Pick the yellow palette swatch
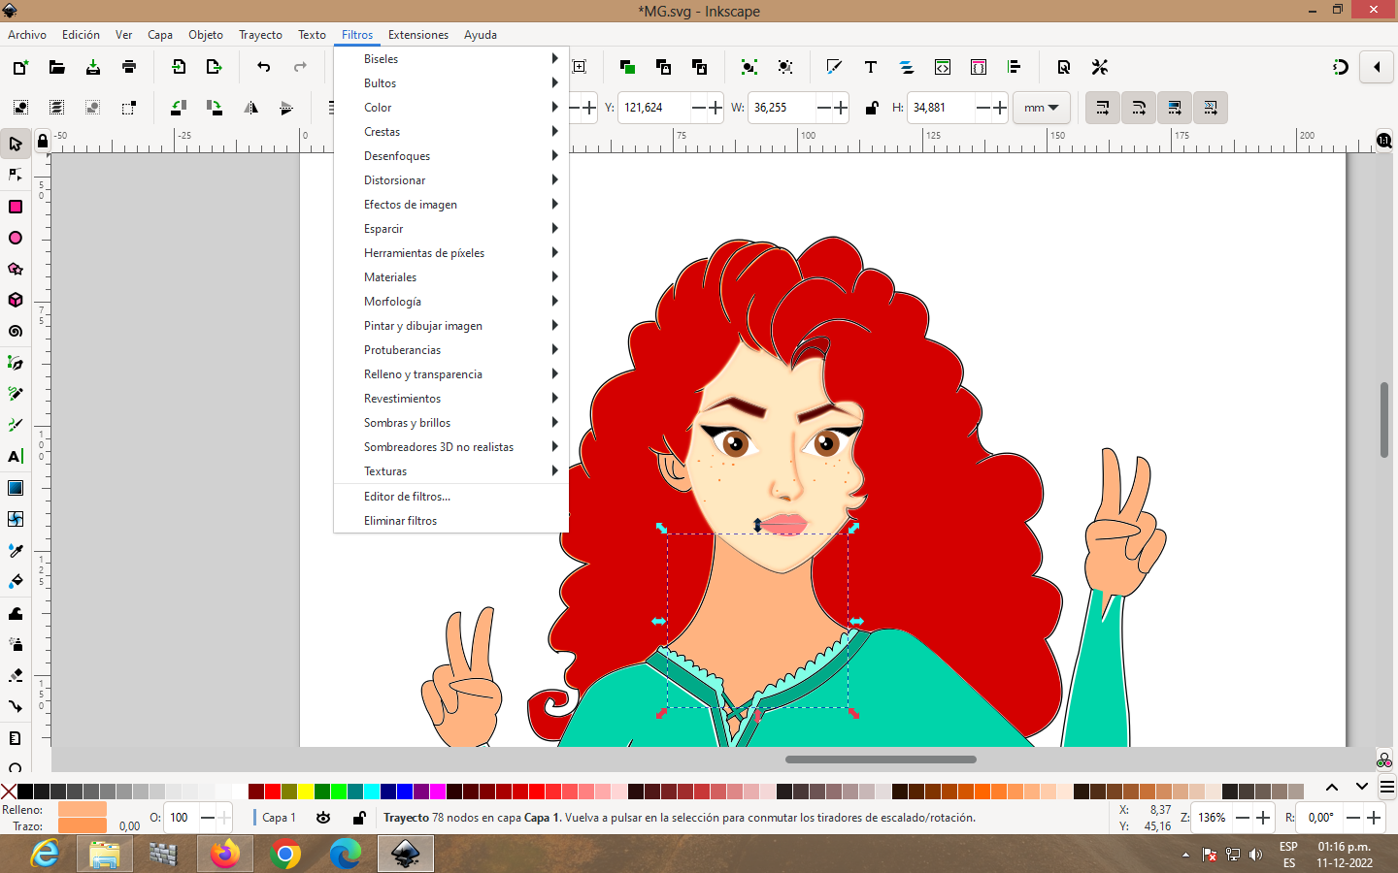The height and width of the screenshot is (873, 1398). [306, 792]
